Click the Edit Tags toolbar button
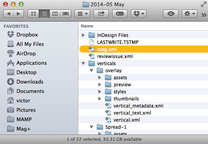Viewport: 208px width, 144px height. pyautogui.click(x=120, y=14)
